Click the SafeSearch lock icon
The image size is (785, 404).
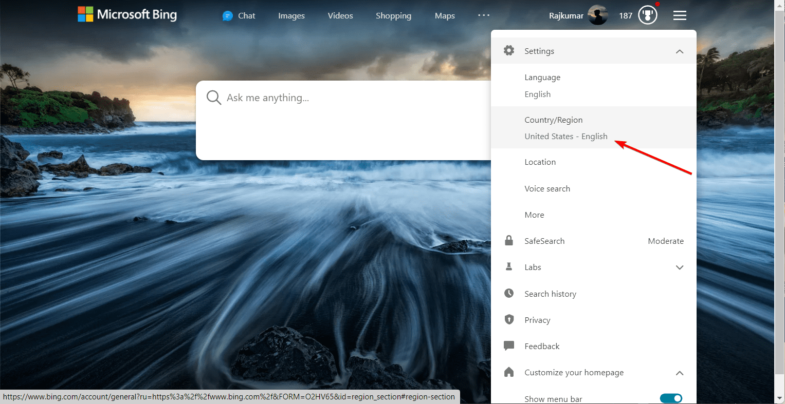(509, 240)
